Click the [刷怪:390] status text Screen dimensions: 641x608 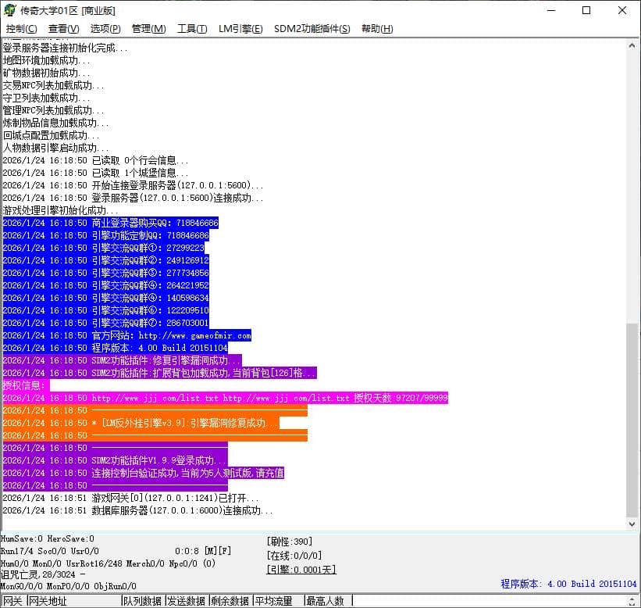(x=290, y=542)
